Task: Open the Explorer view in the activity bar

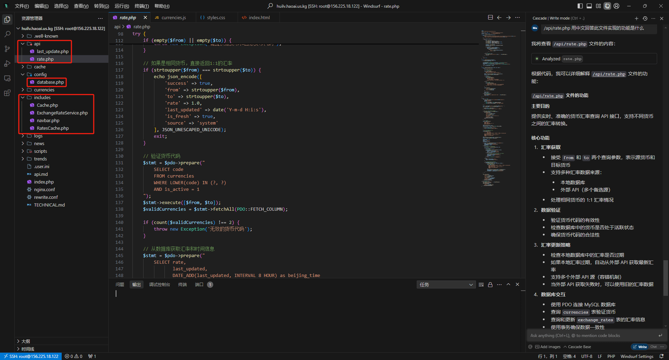Action: click(7, 20)
